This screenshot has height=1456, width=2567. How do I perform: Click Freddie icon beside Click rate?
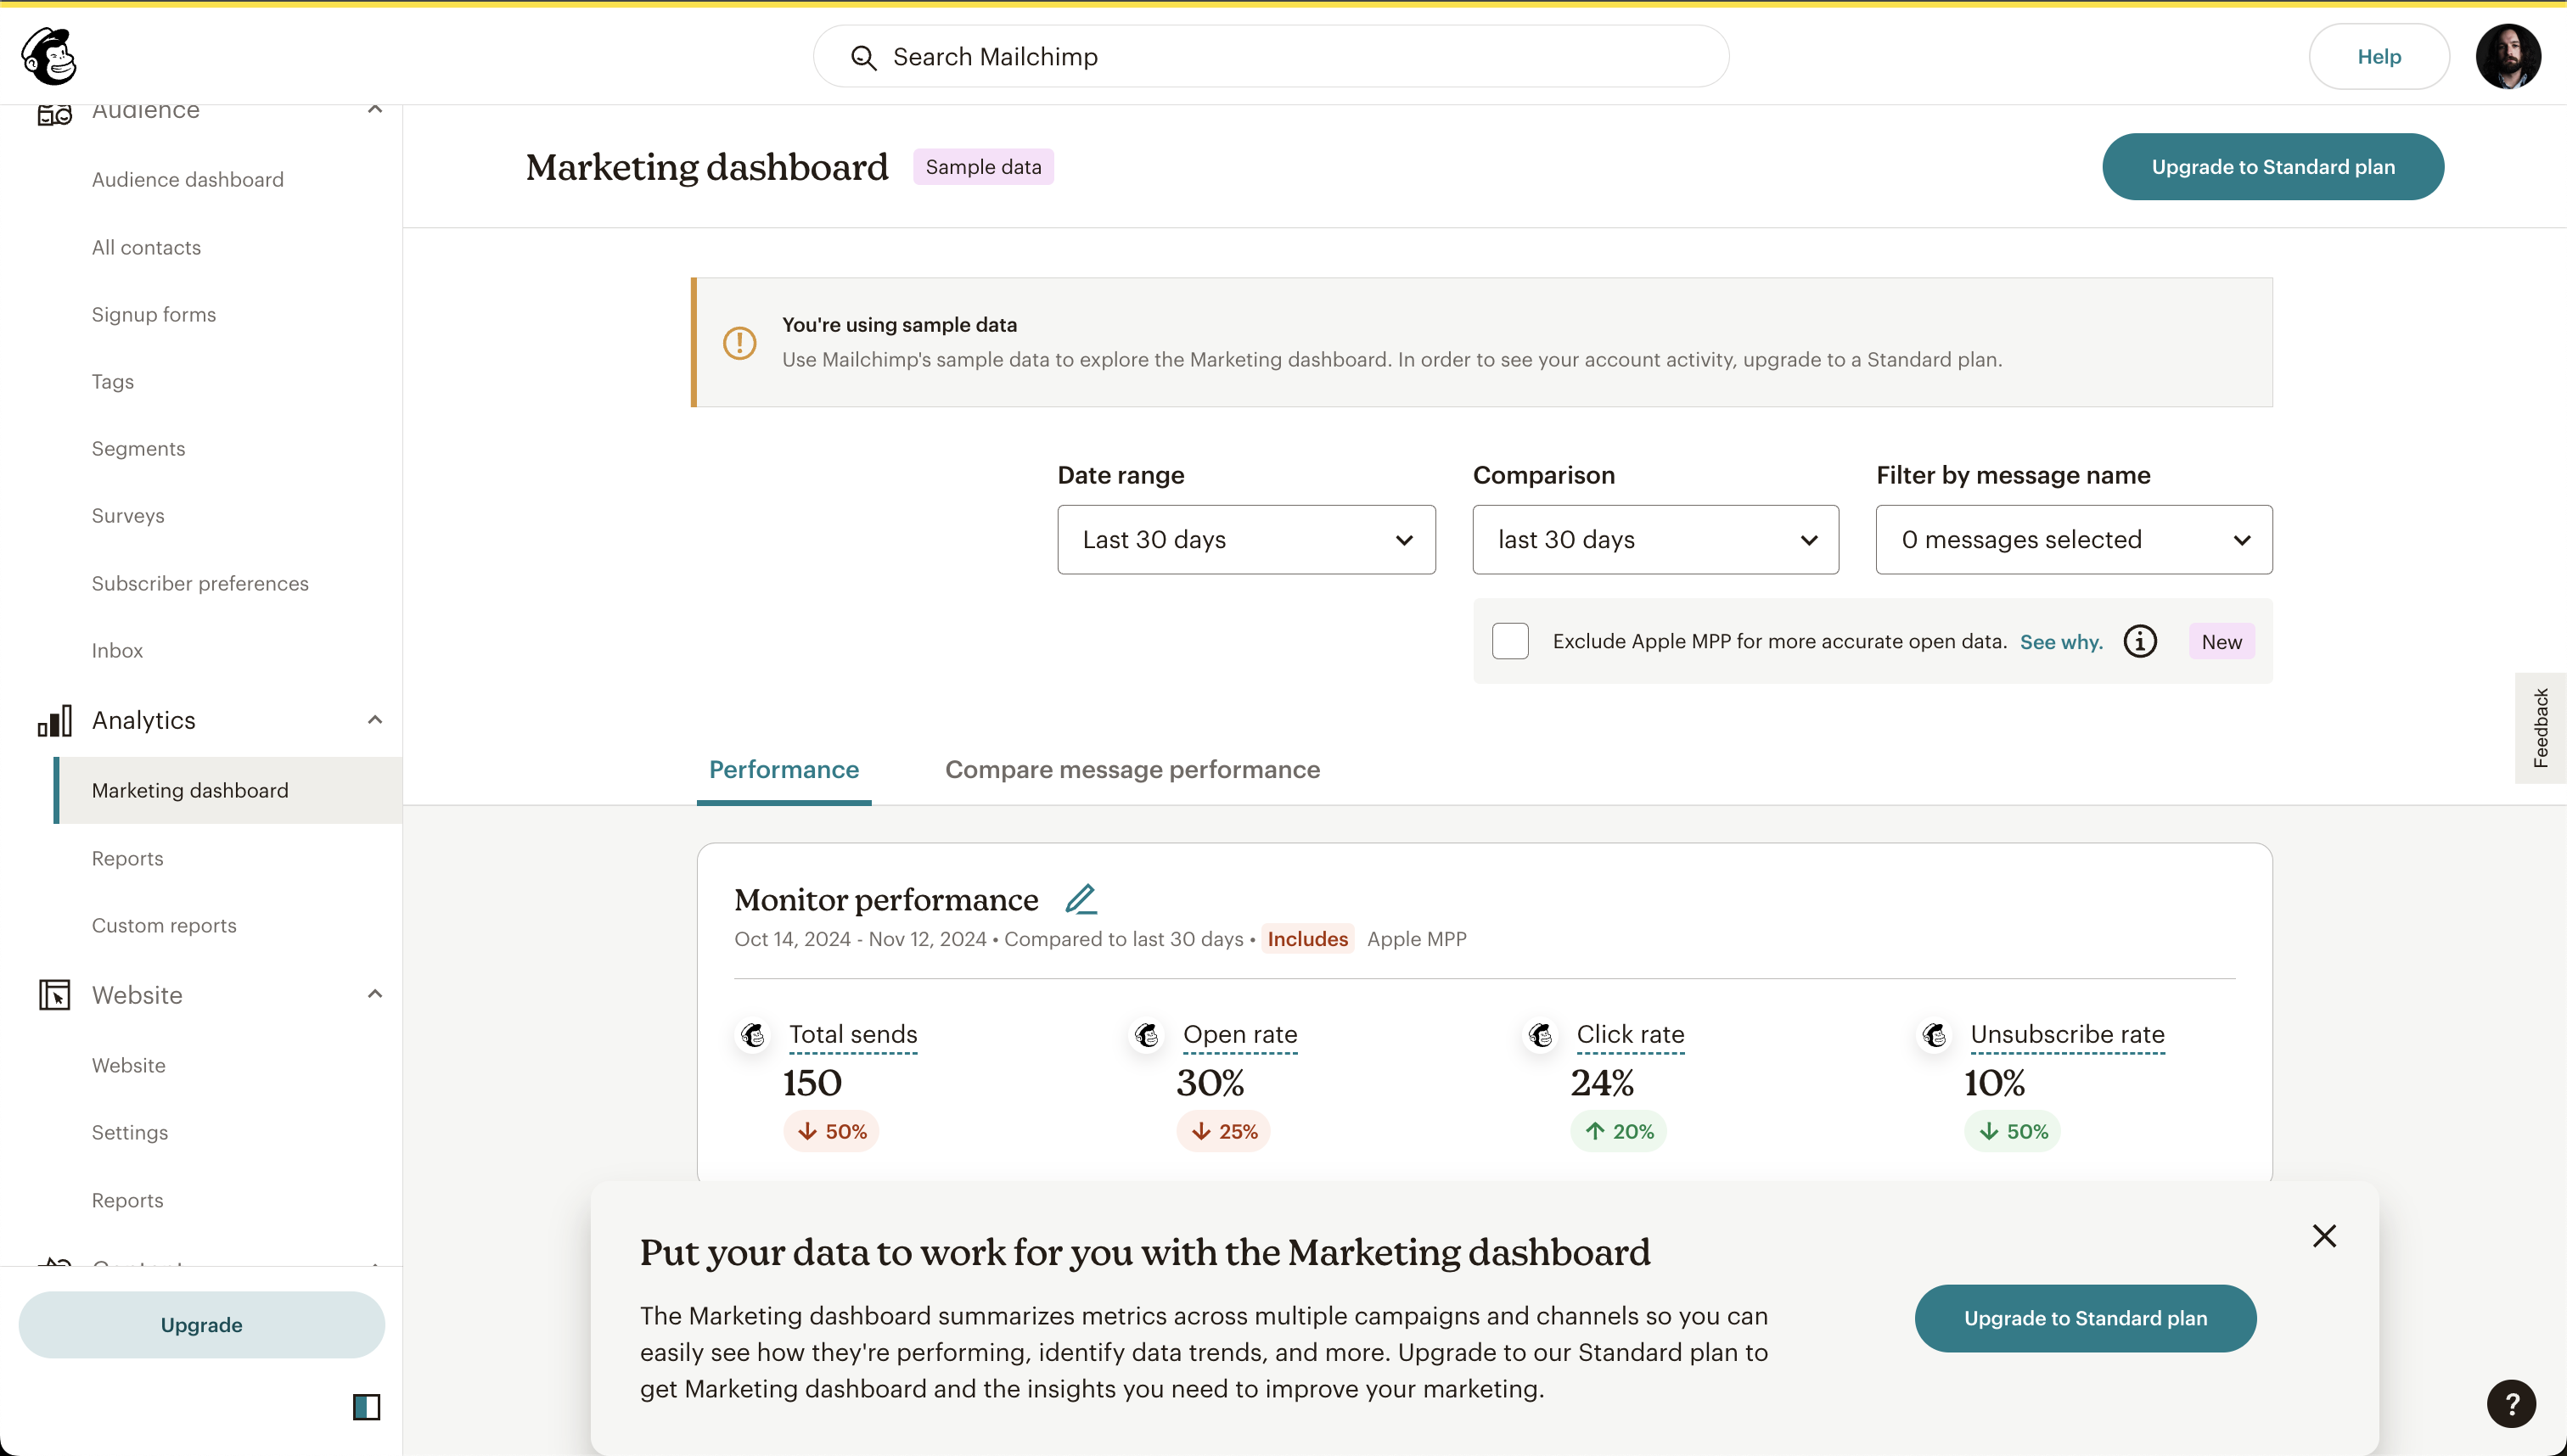(1541, 1035)
